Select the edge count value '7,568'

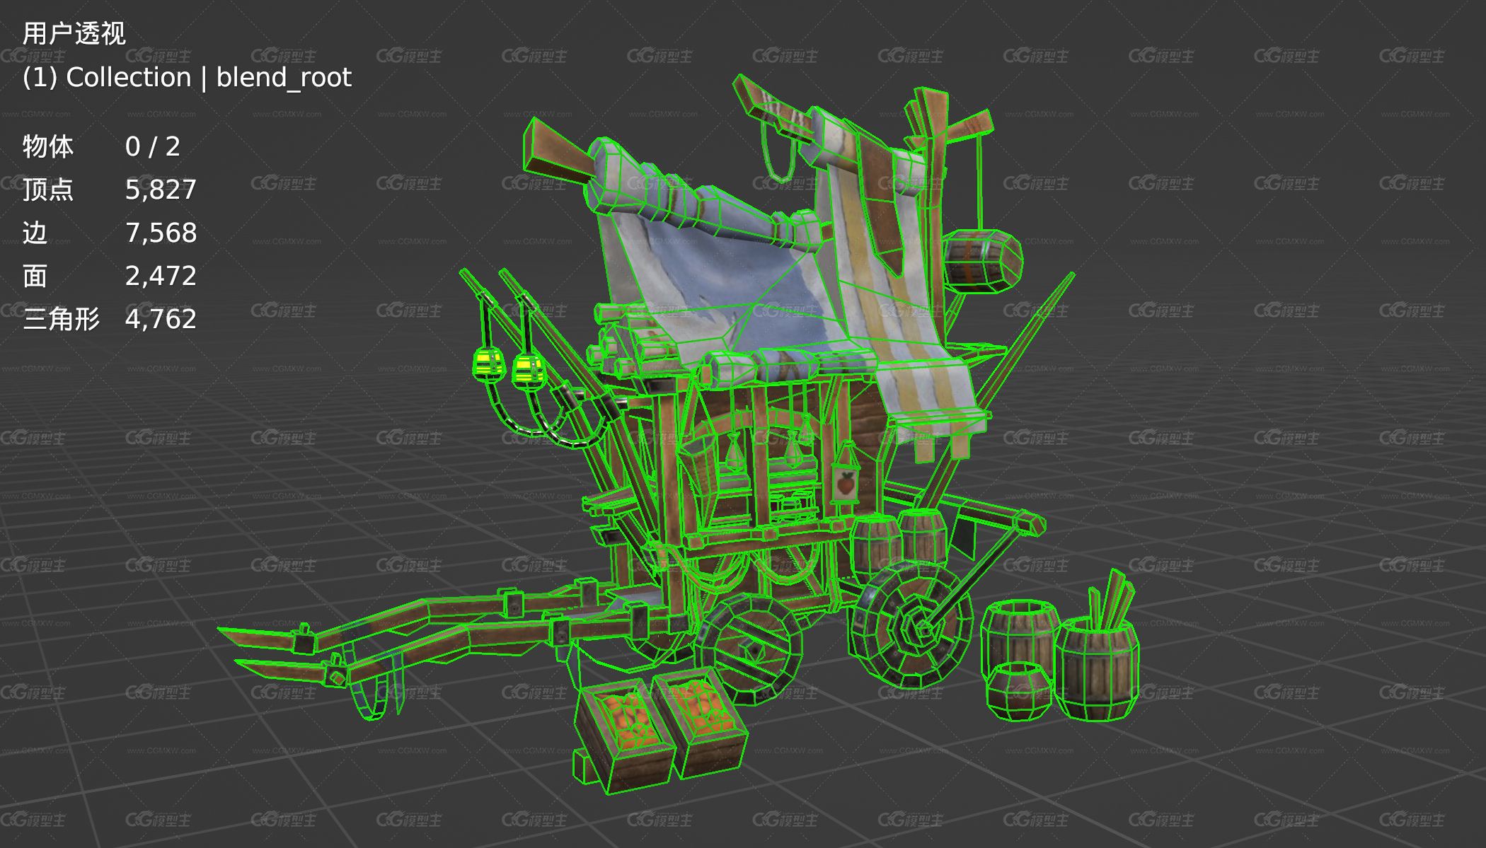pyautogui.click(x=161, y=233)
